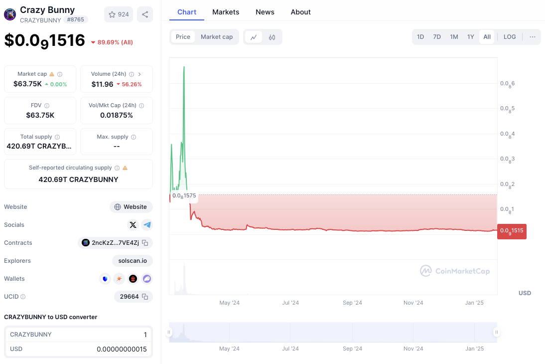Expand the Volume (24h) chevron arrow
Screen dimensions: 545x364
click(139, 74)
